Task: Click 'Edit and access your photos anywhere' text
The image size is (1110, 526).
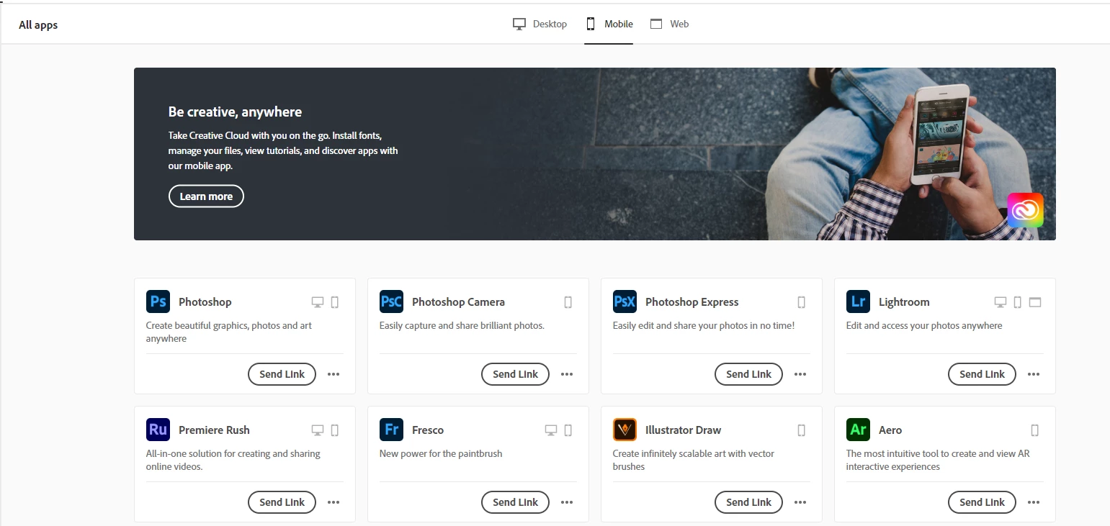Action: pyautogui.click(x=924, y=325)
